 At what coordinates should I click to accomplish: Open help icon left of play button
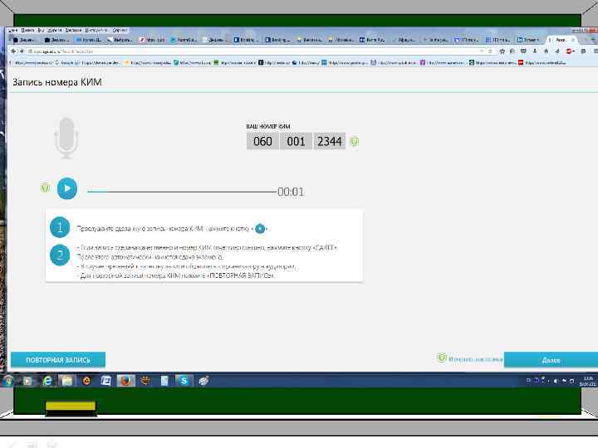tap(45, 187)
